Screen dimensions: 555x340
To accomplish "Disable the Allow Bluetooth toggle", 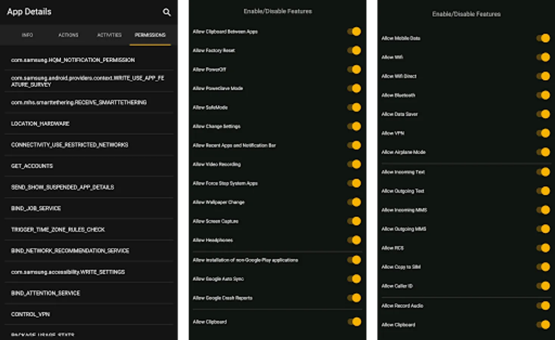I will [x=544, y=95].
